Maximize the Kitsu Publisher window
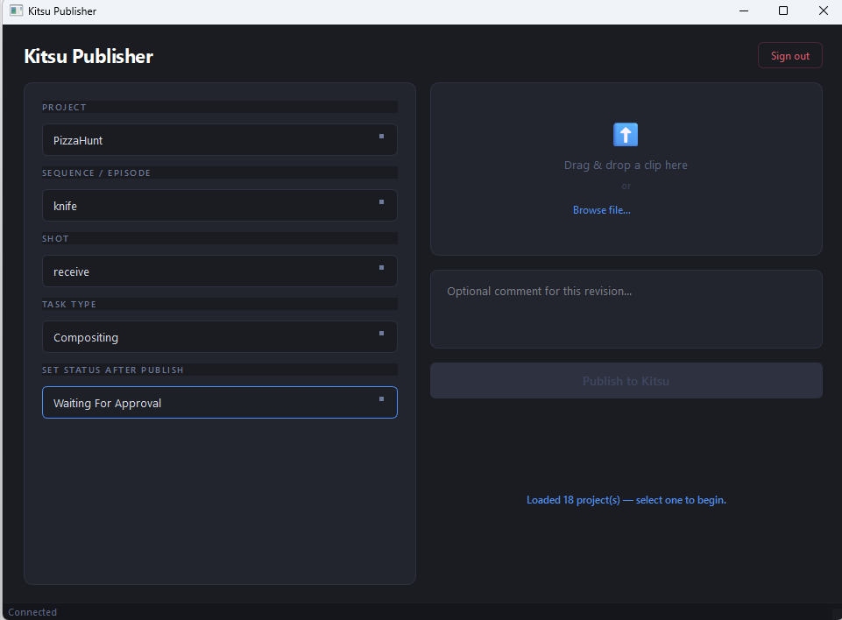842x620 pixels. [x=783, y=11]
